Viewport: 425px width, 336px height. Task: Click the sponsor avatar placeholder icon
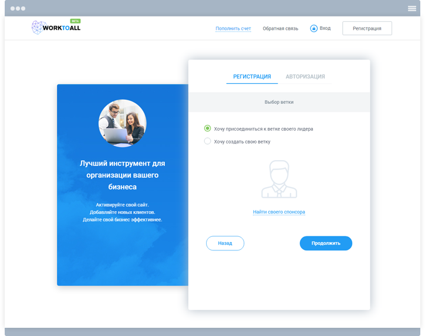click(279, 179)
